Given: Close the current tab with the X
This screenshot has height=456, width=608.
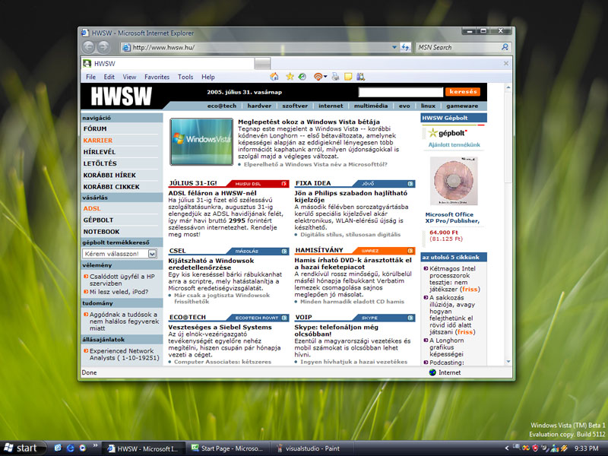Looking at the screenshot, I should tap(506, 63).
